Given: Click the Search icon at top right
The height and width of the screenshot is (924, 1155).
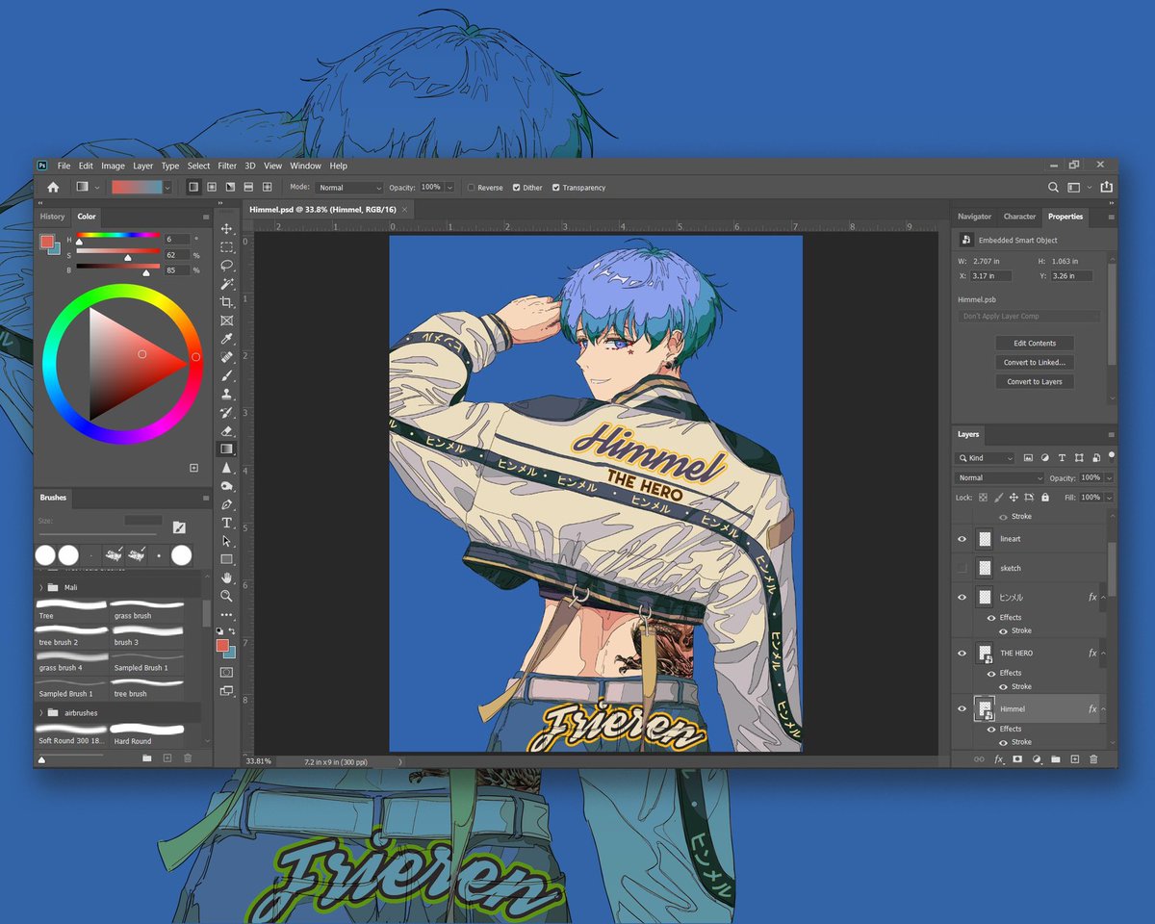Looking at the screenshot, I should [1053, 188].
